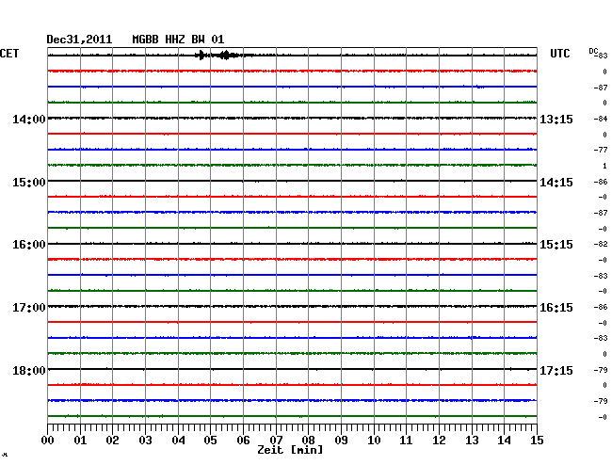This screenshot has height=465, width=612.
Task: Click the 05 minute axis label
Action: tap(210, 441)
